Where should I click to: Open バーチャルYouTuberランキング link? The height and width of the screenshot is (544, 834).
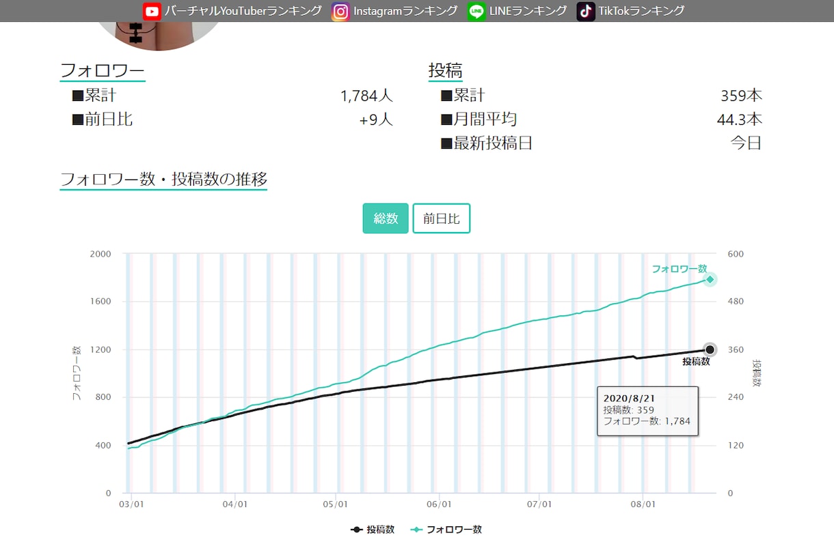click(243, 11)
